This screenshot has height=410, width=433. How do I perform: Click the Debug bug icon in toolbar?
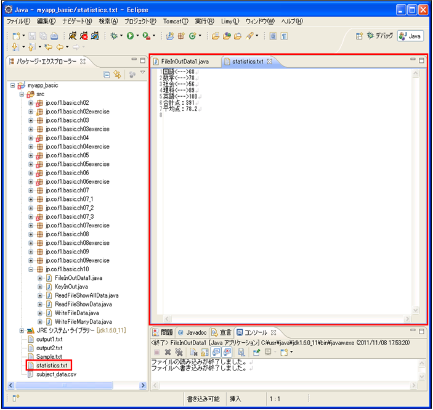click(115, 36)
